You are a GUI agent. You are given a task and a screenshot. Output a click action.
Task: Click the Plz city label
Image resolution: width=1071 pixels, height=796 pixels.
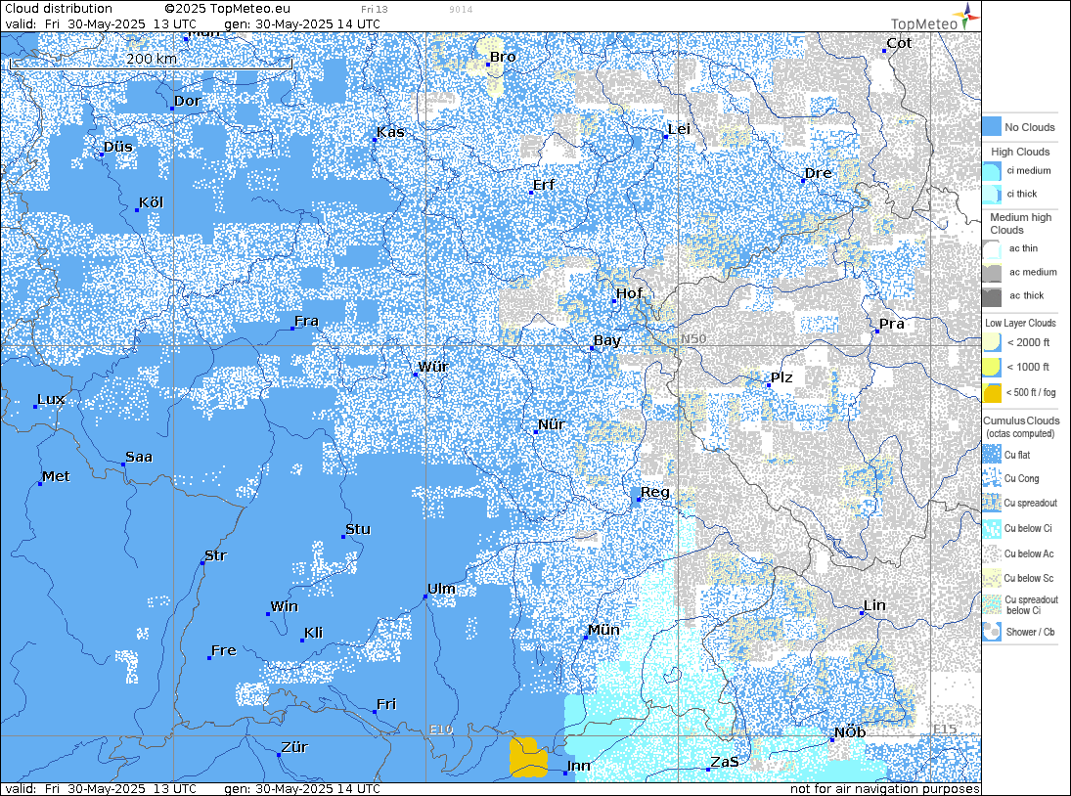click(x=781, y=377)
